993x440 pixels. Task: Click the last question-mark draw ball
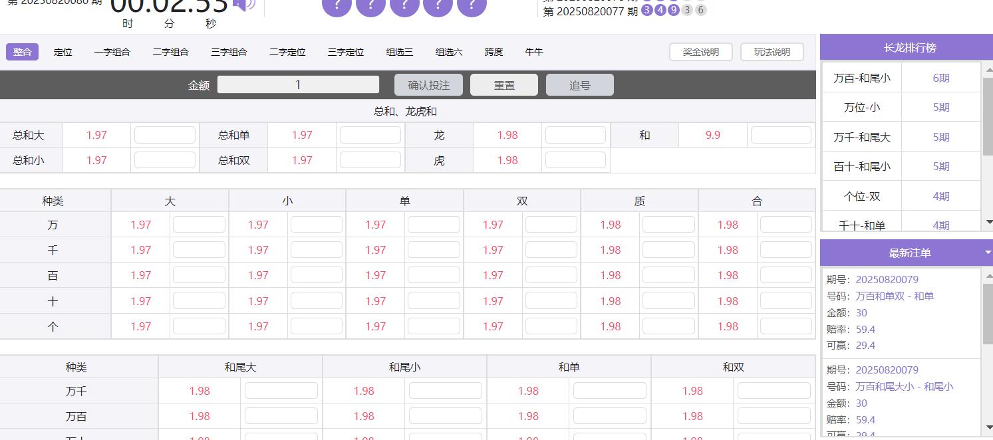[472, 5]
